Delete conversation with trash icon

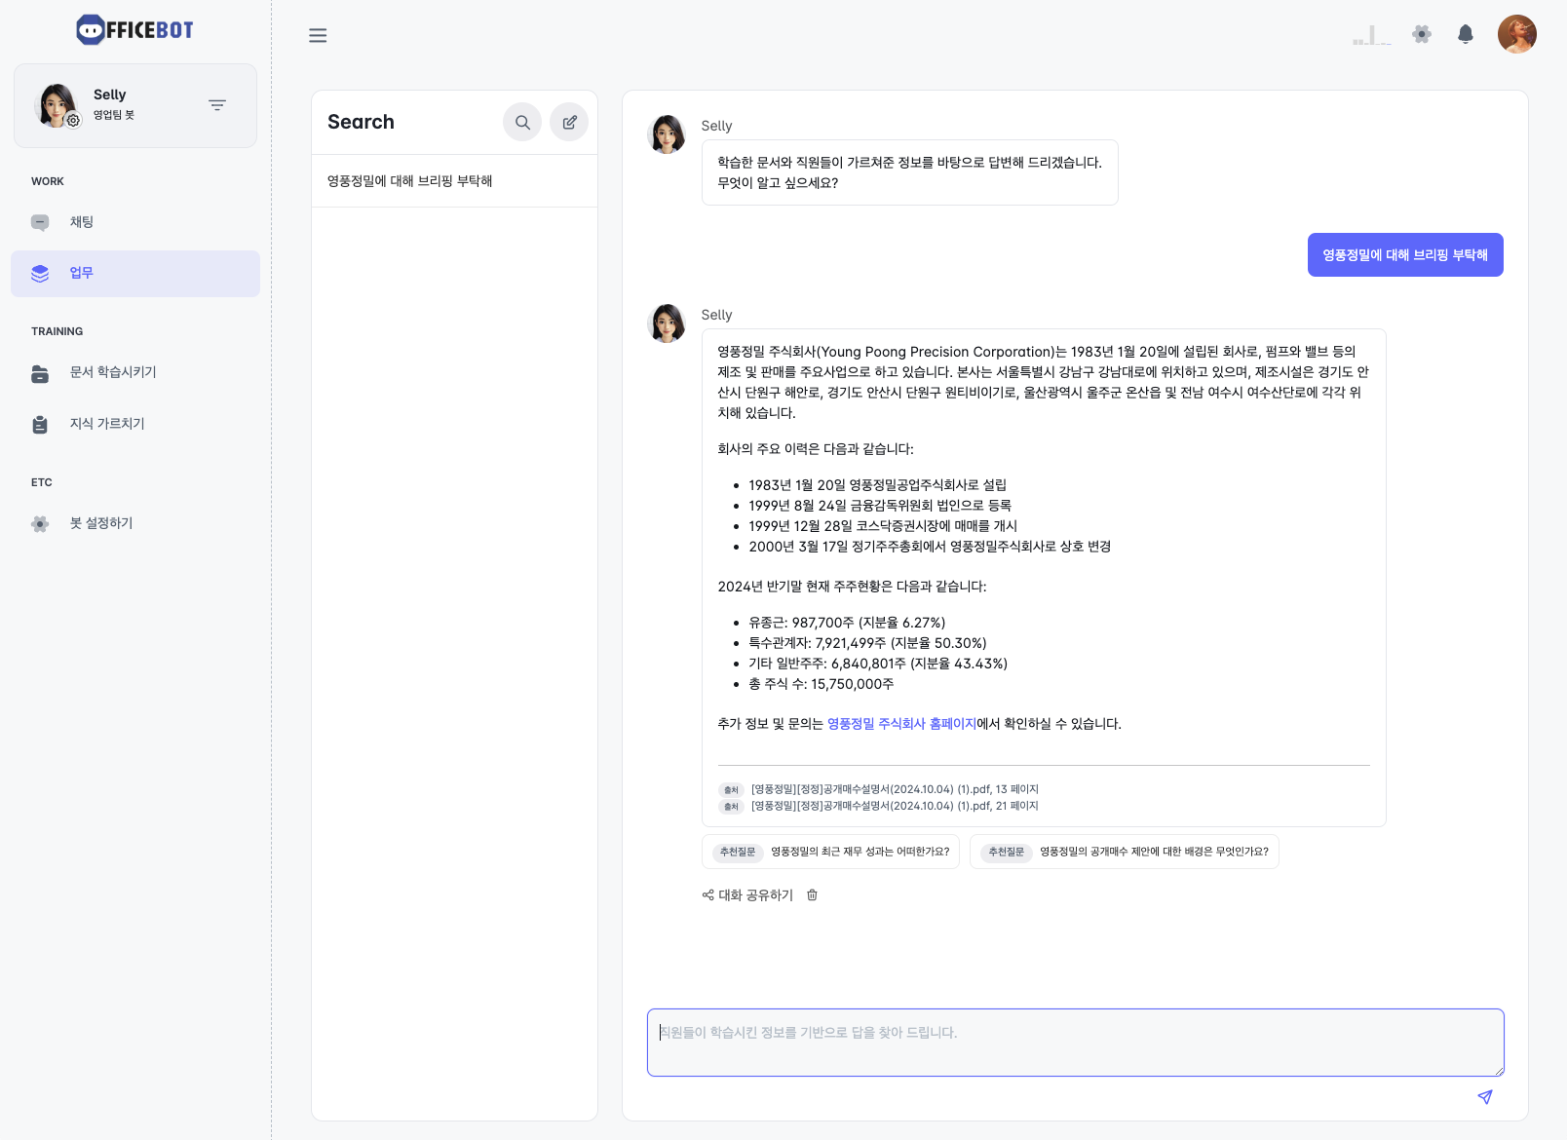[812, 895]
